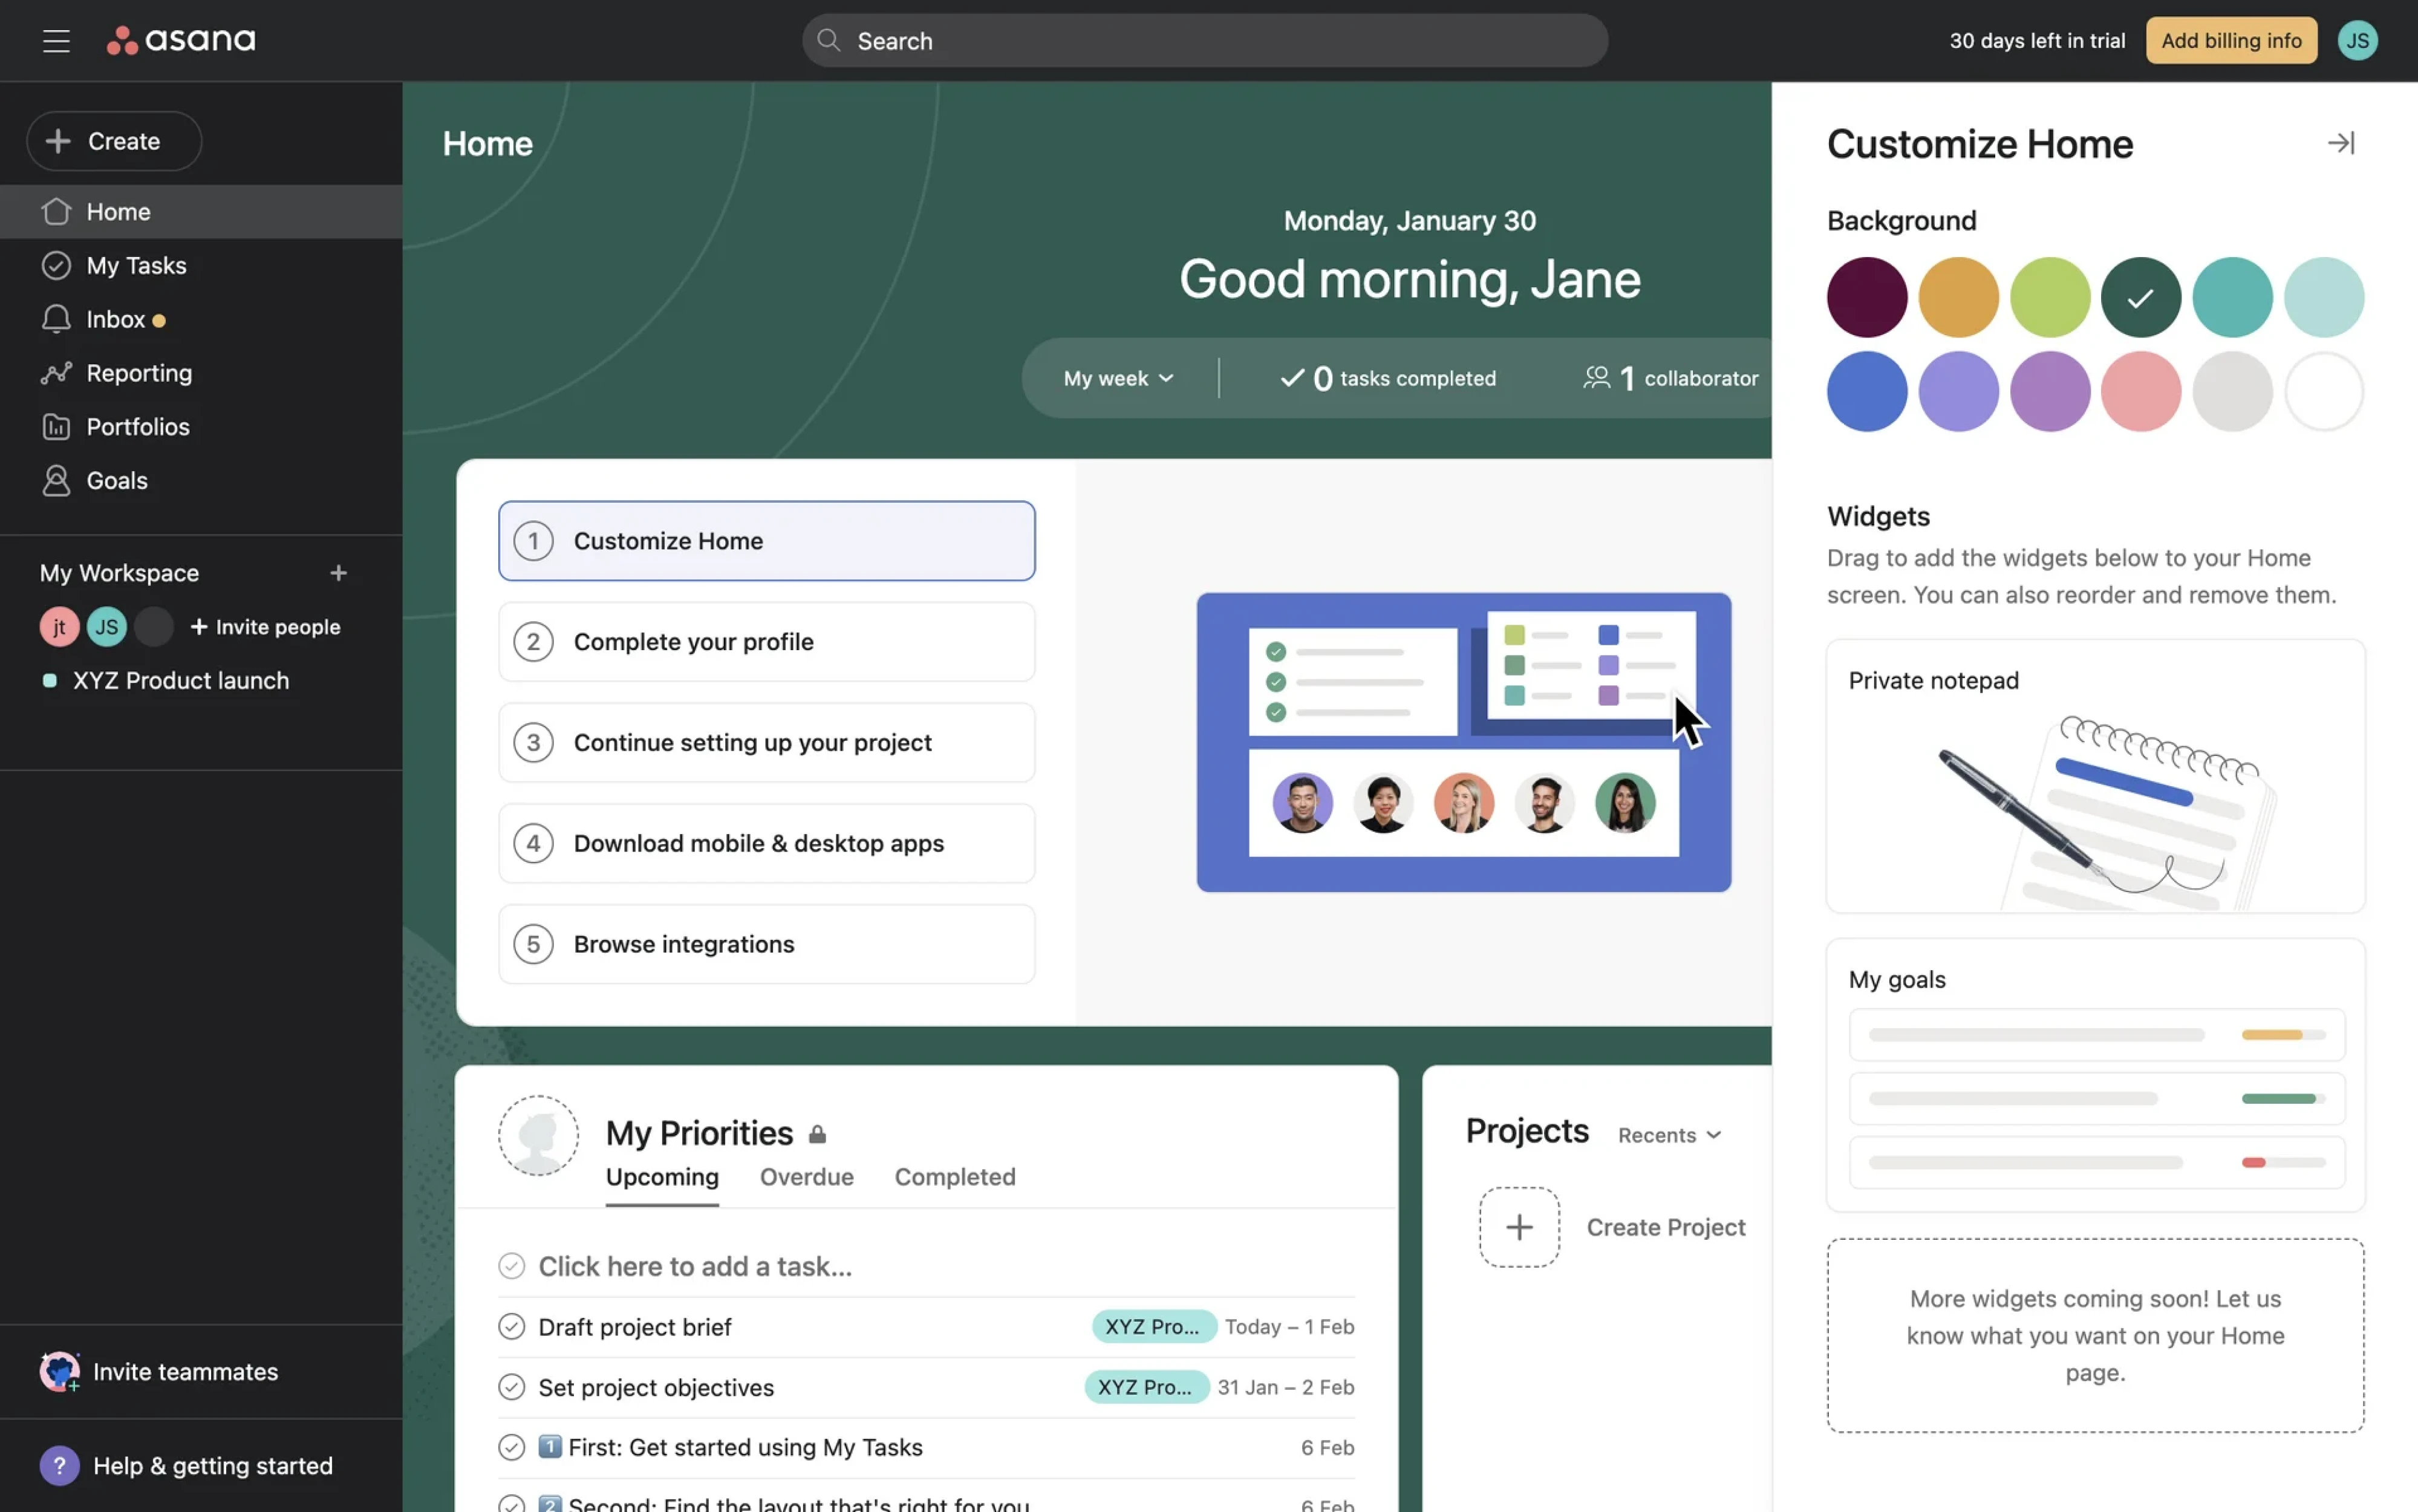Screen dimensions: 2418x1512
Task: Click the collaborator people icon
Action: (1597, 378)
